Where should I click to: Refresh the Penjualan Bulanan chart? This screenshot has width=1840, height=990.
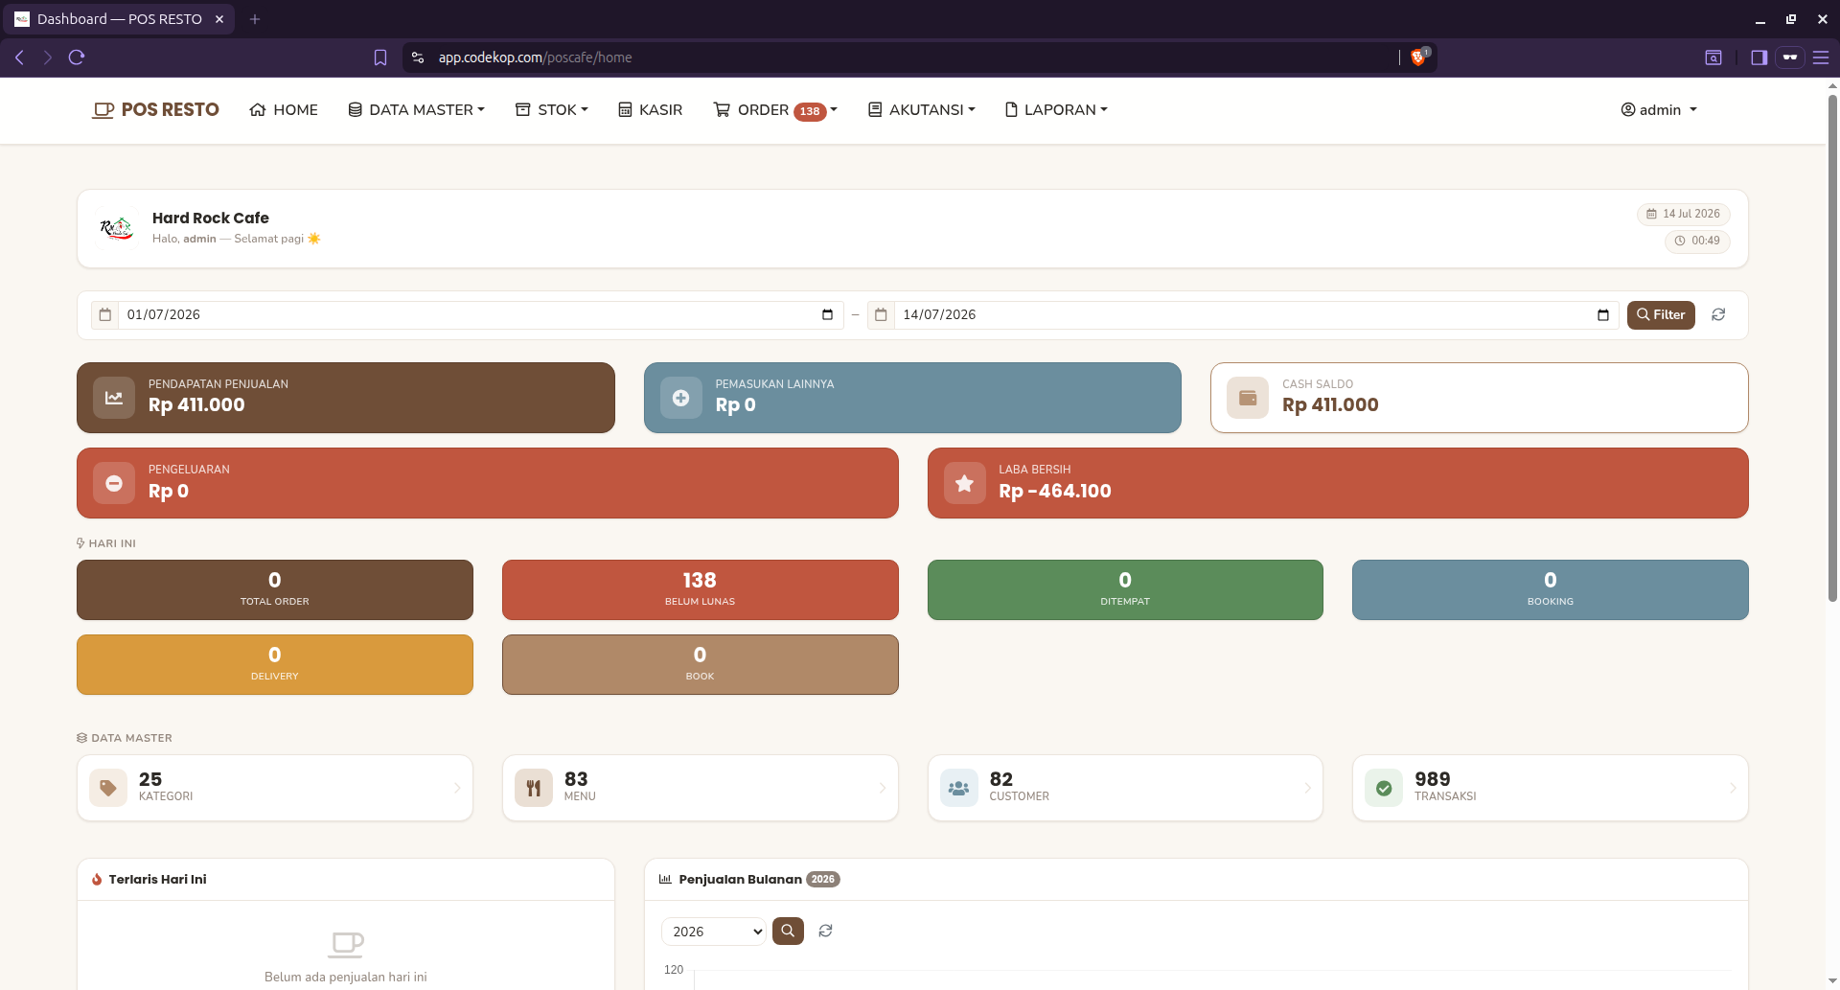[825, 931]
